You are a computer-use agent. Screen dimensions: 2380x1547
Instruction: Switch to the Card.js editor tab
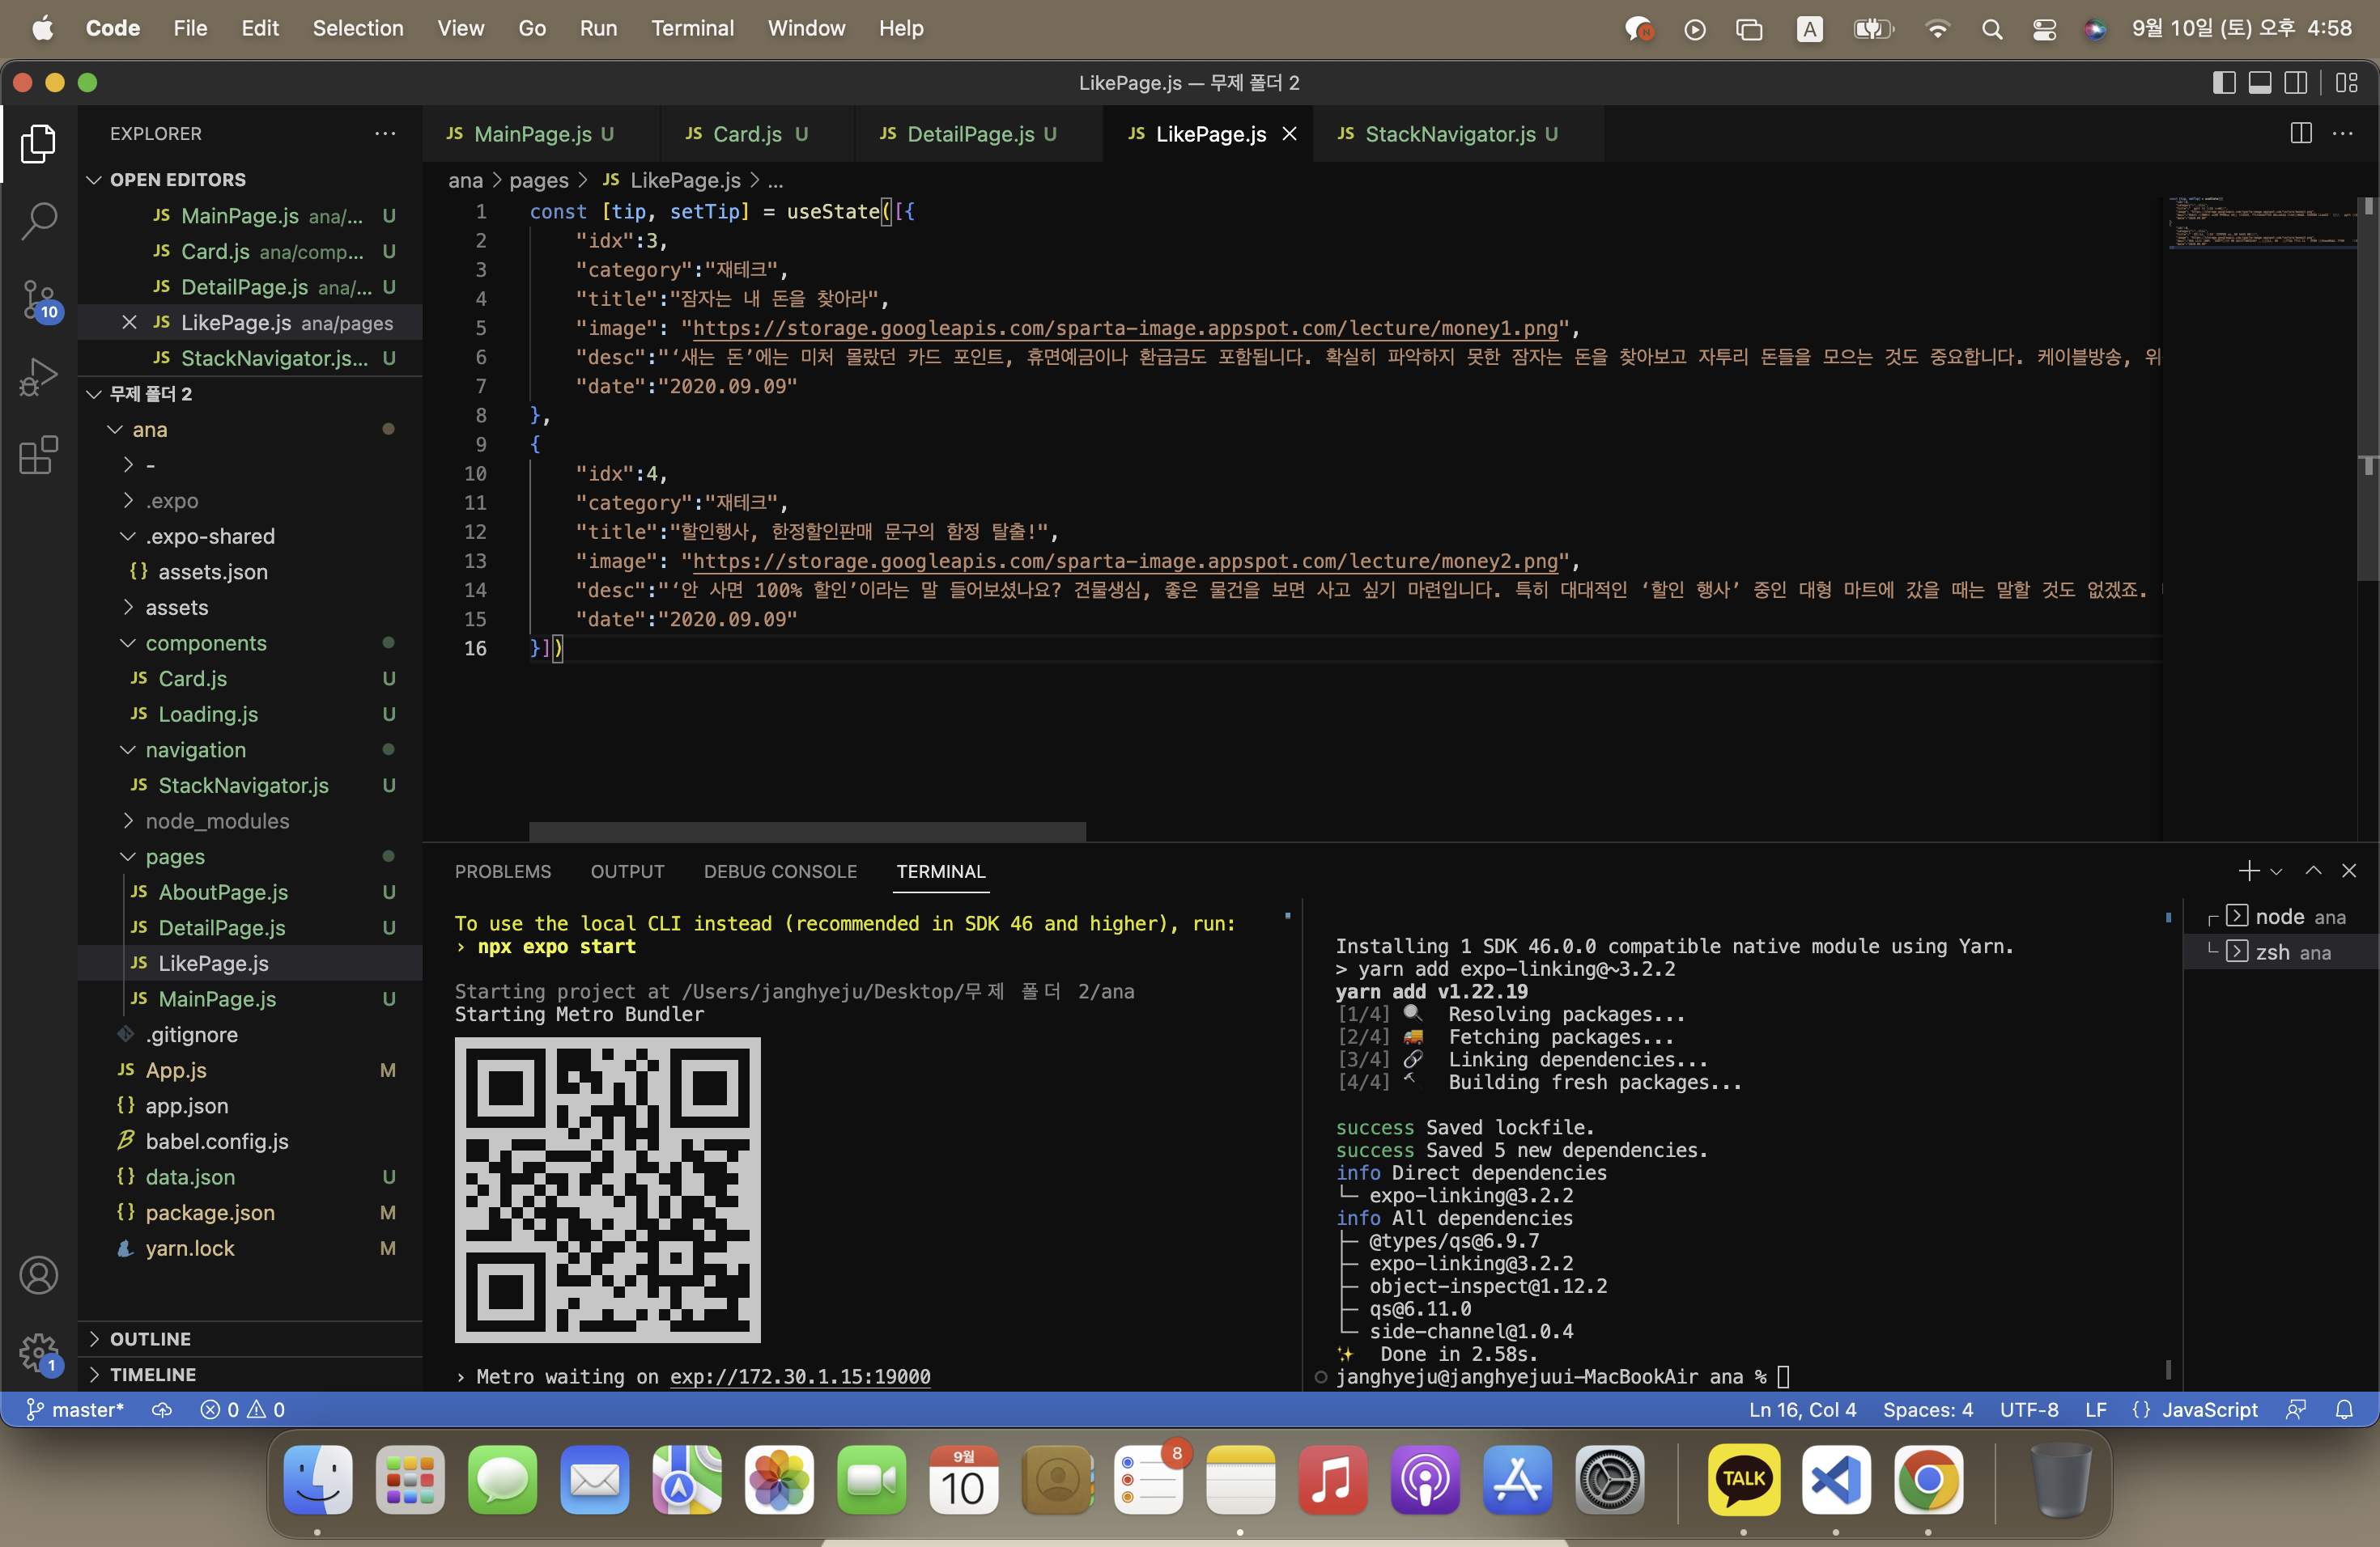tap(757, 134)
